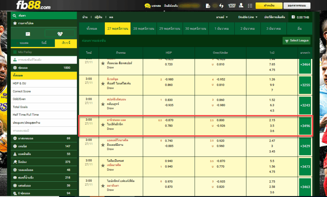Favorite the Eintracht Frankfurt match star

point(103,186)
